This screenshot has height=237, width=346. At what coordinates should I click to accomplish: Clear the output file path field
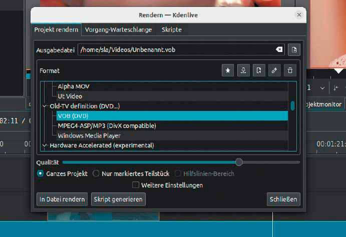(279, 49)
